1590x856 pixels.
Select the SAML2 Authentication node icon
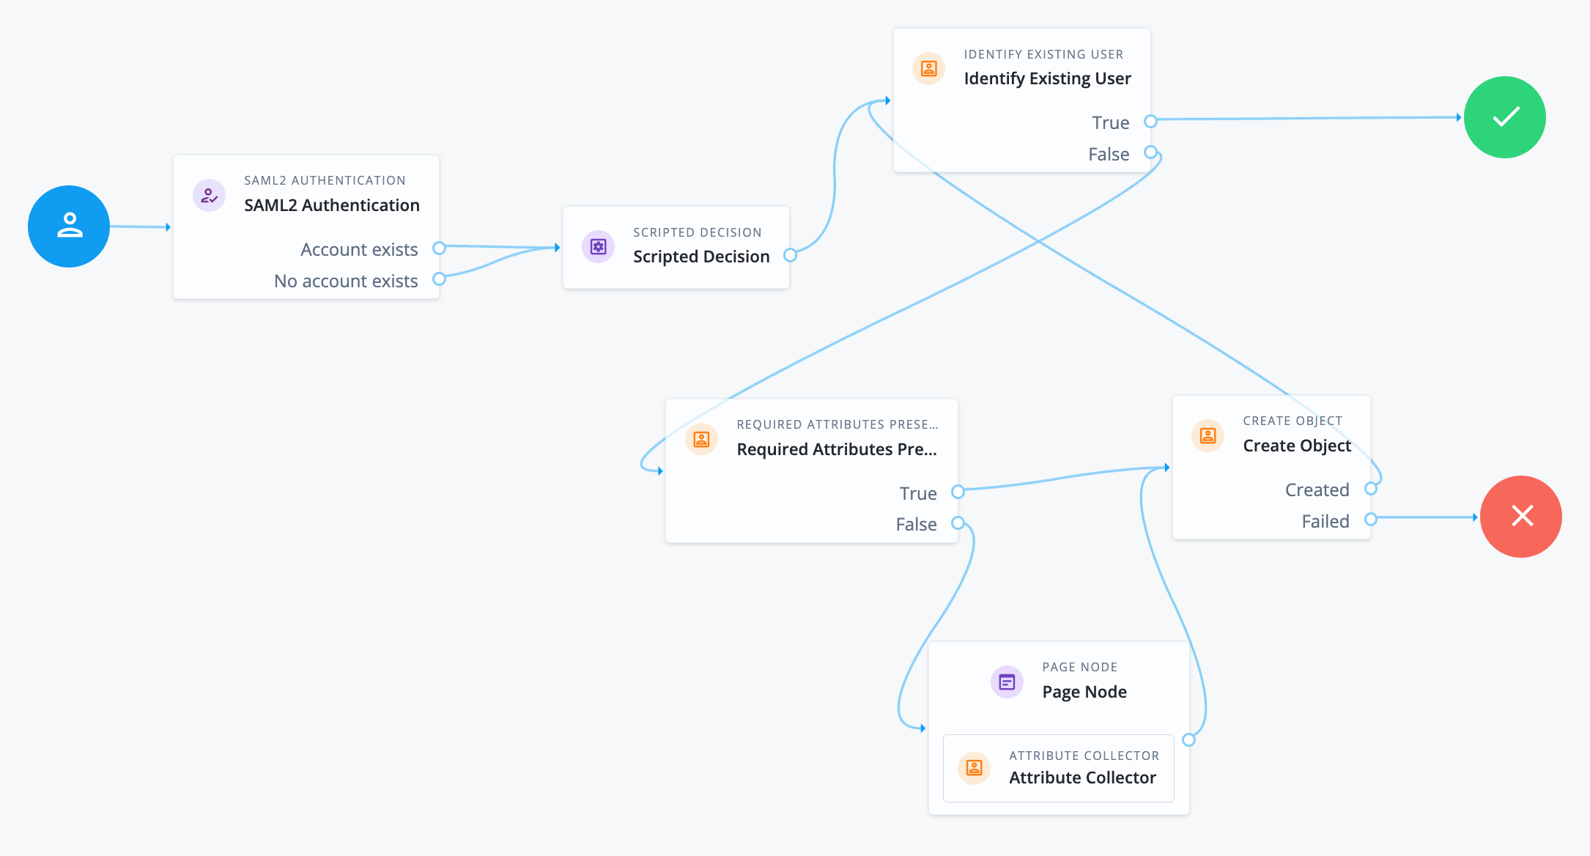tap(209, 195)
